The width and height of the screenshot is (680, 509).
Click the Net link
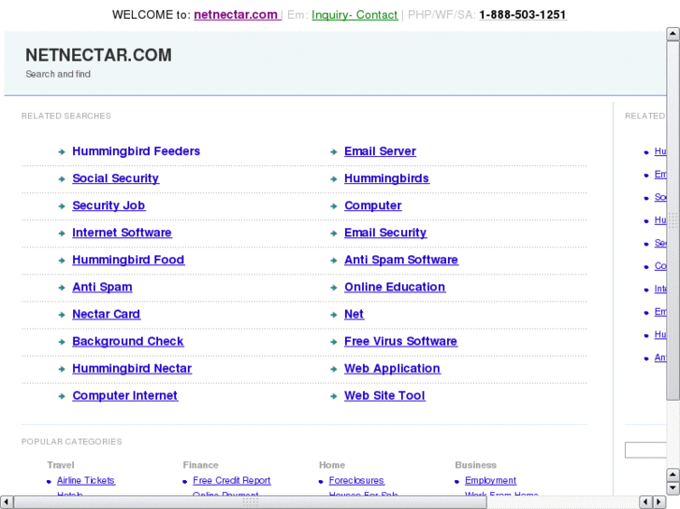pyautogui.click(x=354, y=314)
